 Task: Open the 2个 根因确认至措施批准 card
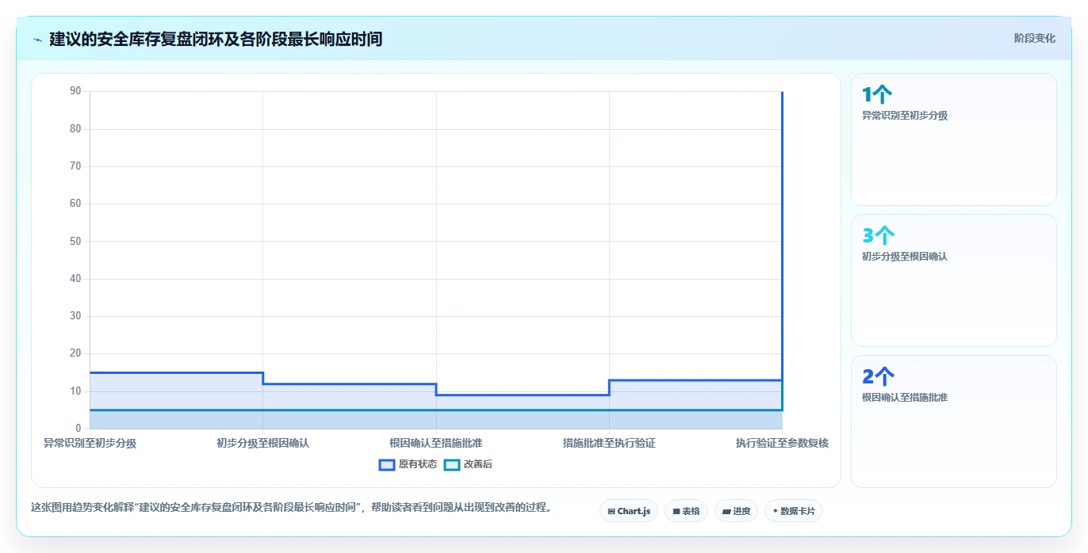953,421
